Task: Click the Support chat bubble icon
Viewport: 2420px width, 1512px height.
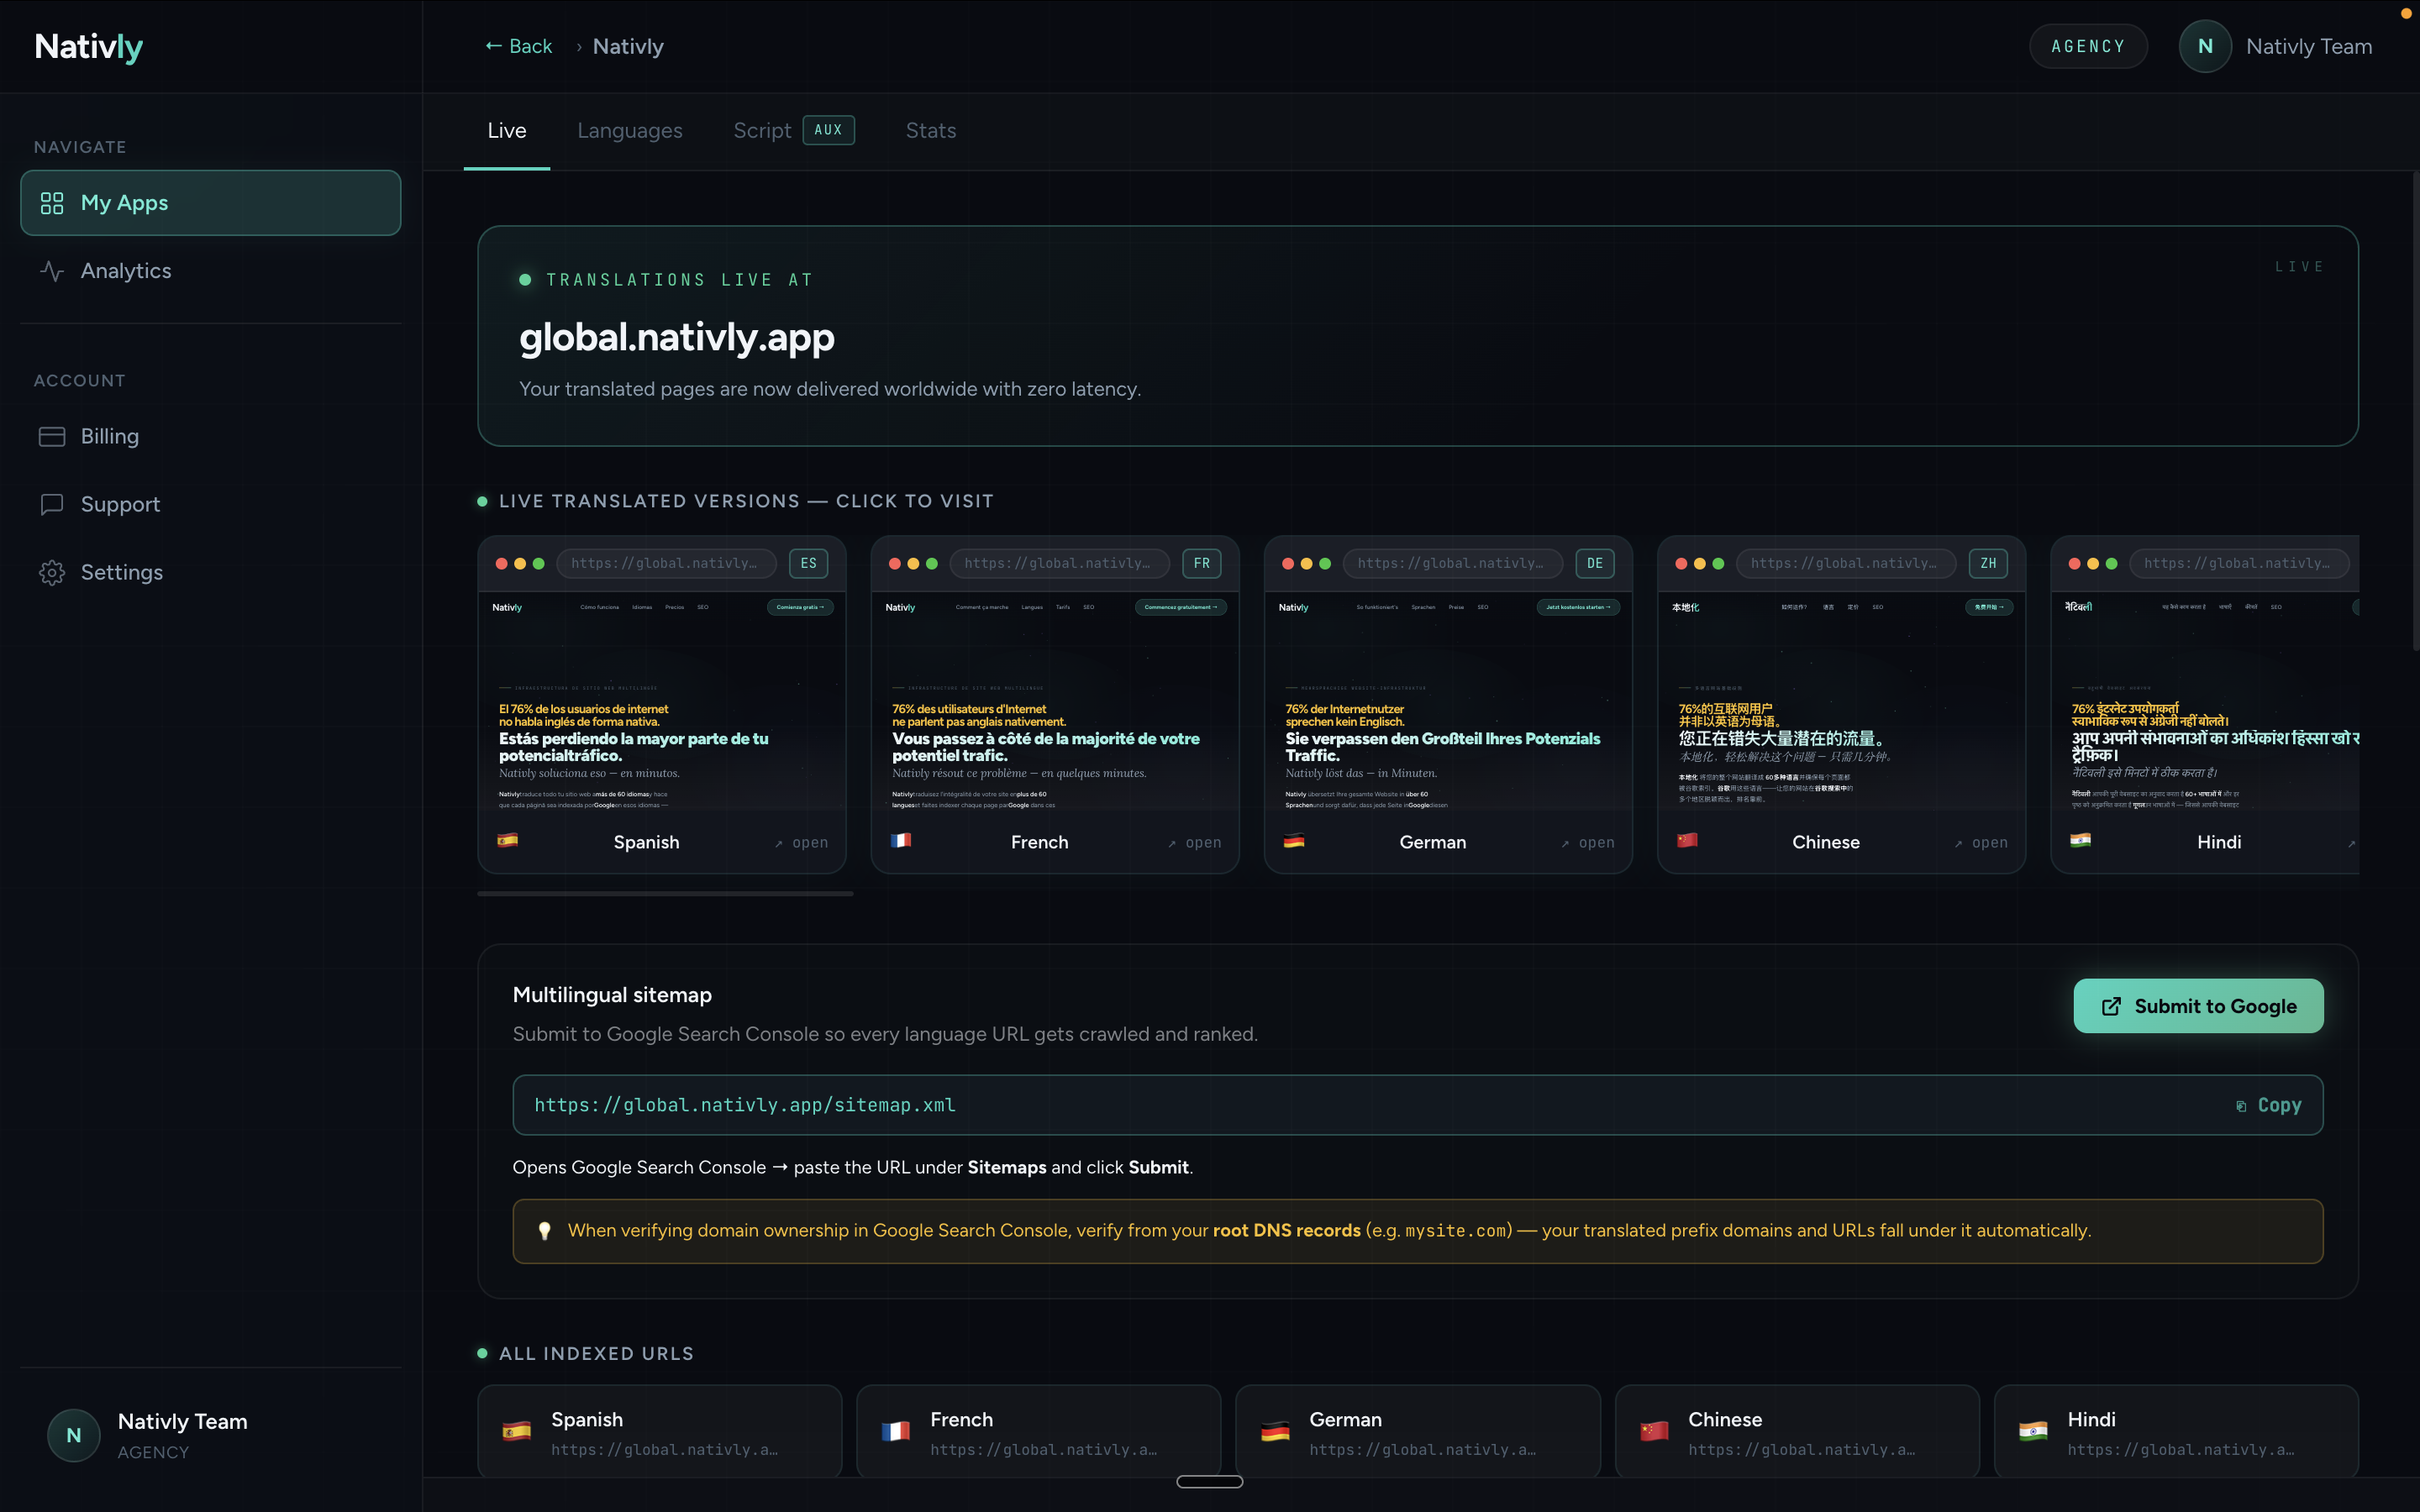Action: coord(52,504)
